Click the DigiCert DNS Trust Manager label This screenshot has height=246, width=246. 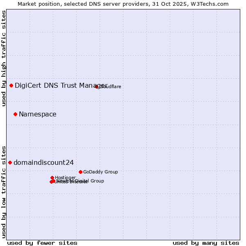(x=61, y=85)
